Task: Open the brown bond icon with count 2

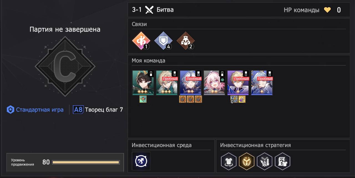Action: [x=186, y=41]
